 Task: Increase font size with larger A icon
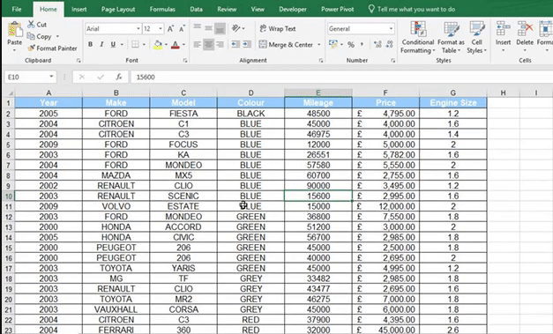(170, 29)
